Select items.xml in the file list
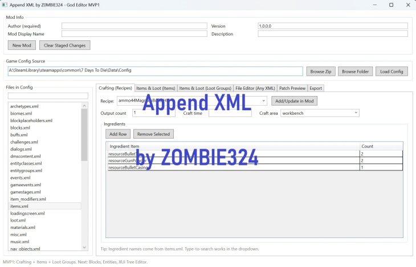The height and width of the screenshot is (267, 416). point(44,206)
